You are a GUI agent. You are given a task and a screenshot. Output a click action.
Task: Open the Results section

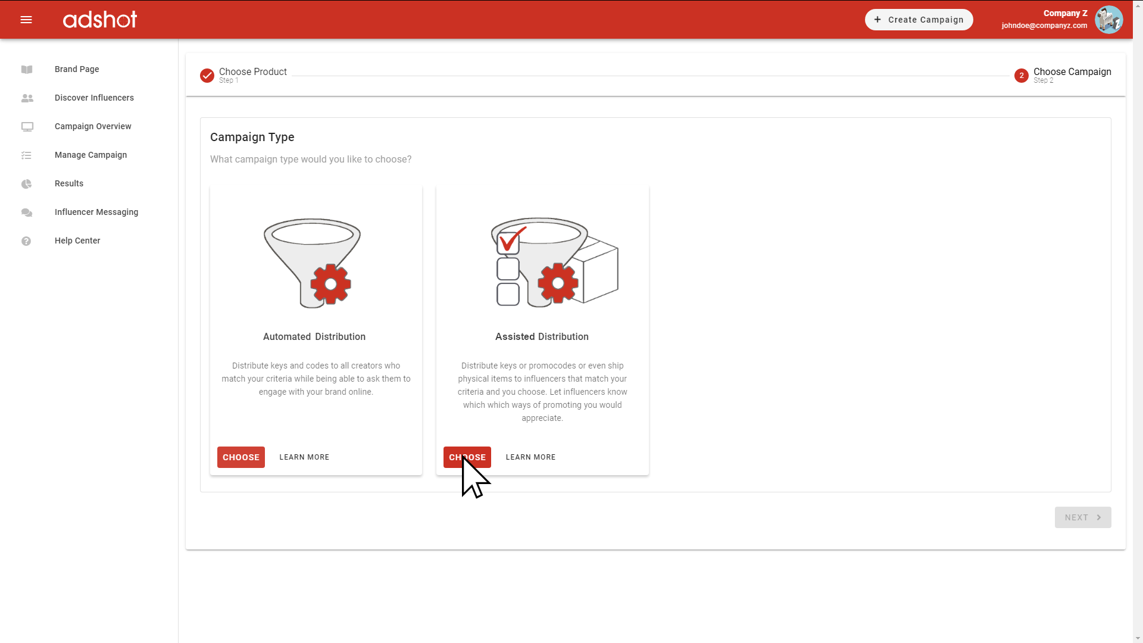point(69,183)
